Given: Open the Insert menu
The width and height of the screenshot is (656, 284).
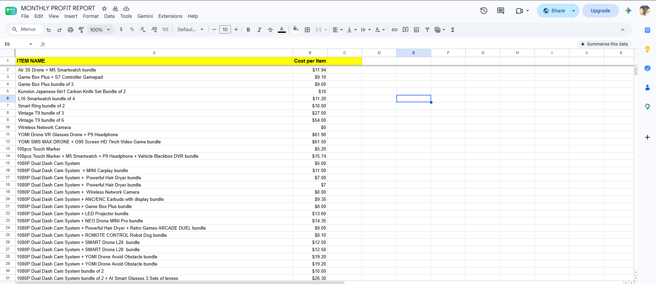Looking at the screenshot, I should click(x=71, y=16).
